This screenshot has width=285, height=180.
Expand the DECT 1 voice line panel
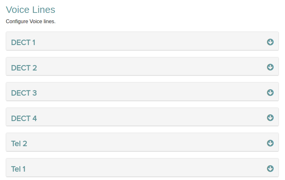pyautogui.click(x=142, y=41)
